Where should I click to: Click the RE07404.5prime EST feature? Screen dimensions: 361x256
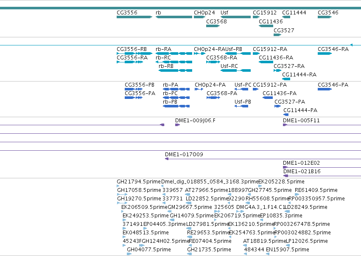coord(190,245)
